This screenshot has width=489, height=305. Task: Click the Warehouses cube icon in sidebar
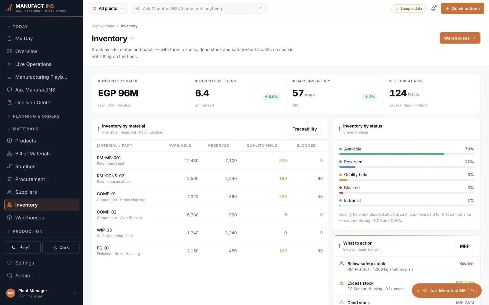point(9,218)
